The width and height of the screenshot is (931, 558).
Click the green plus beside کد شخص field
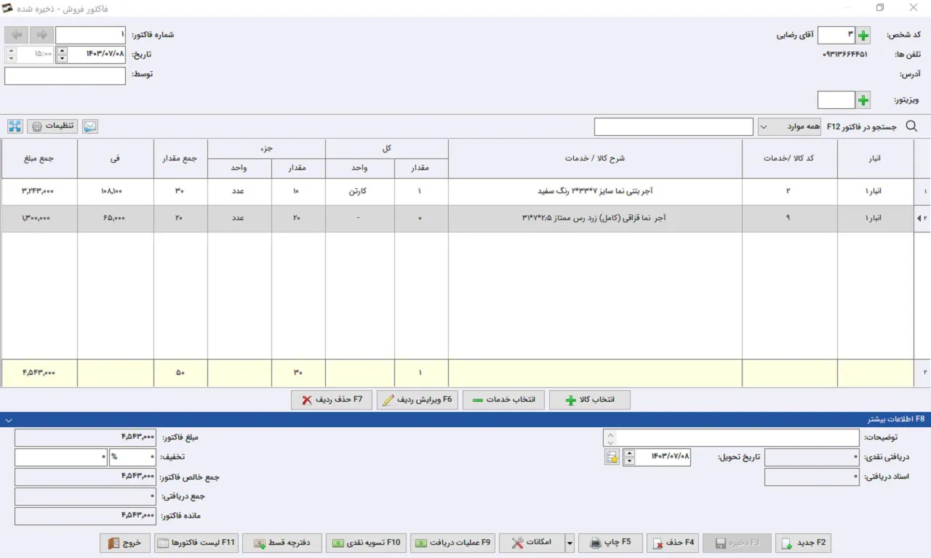click(863, 35)
